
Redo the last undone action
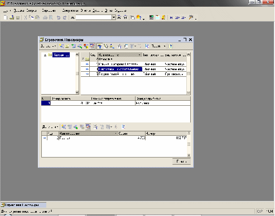click(65, 17)
